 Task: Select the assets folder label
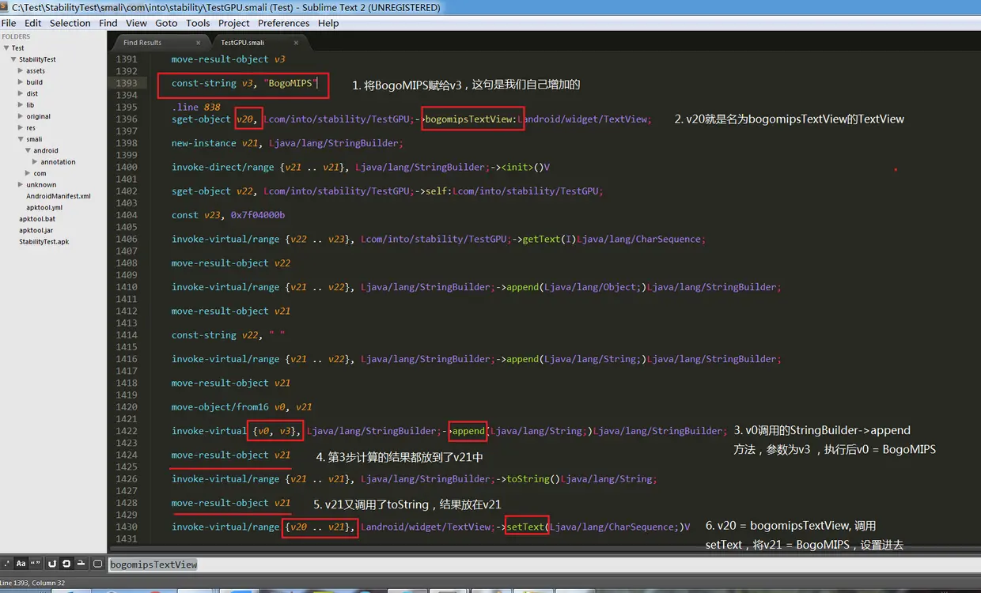tap(36, 71)
